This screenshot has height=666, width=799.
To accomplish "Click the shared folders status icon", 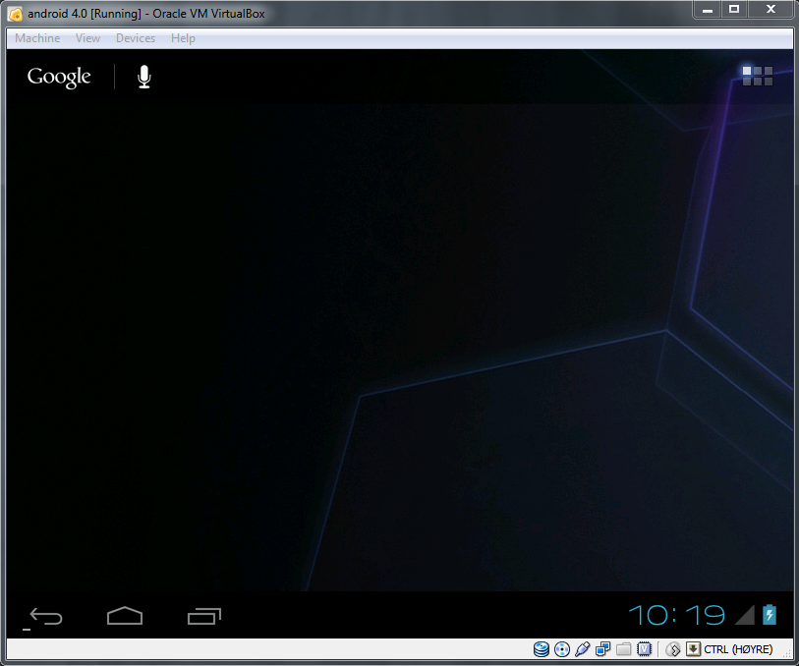I will click(623, 649).
